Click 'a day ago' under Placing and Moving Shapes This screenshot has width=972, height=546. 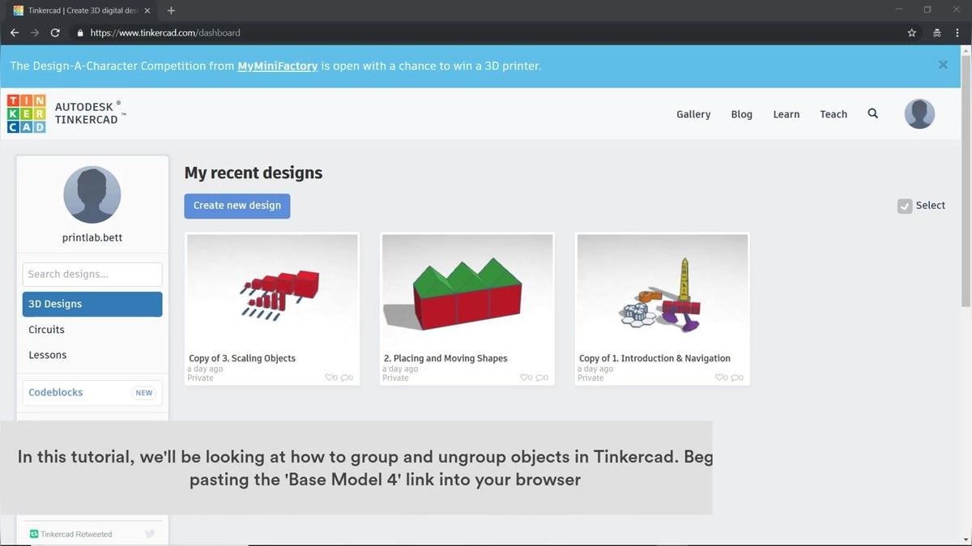[x=401, y=369]
